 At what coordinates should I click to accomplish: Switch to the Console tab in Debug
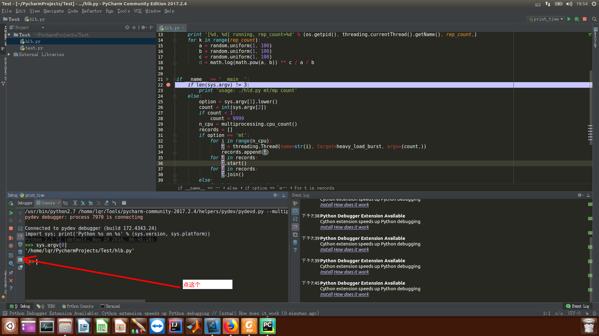[48, 203]
